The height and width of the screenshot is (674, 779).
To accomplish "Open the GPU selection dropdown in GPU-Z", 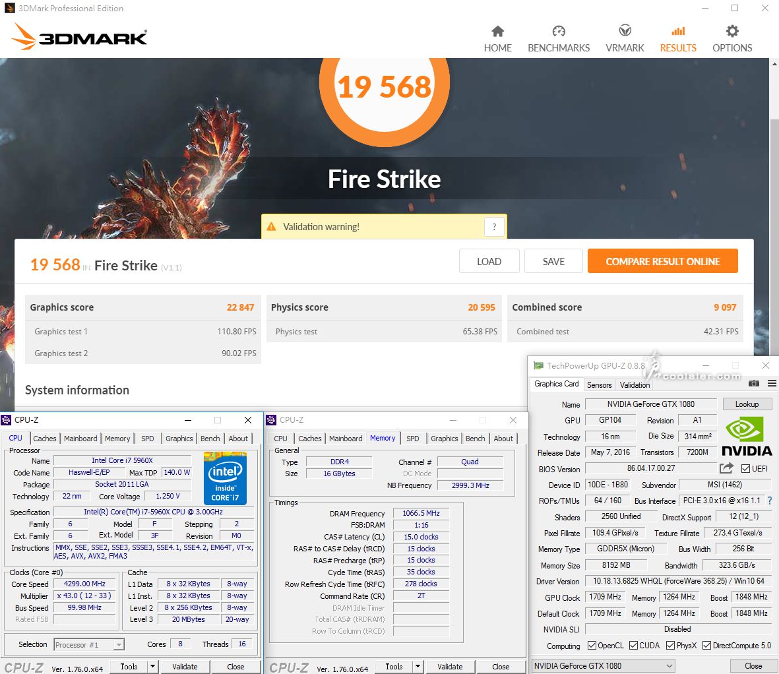I will [604, 665].
